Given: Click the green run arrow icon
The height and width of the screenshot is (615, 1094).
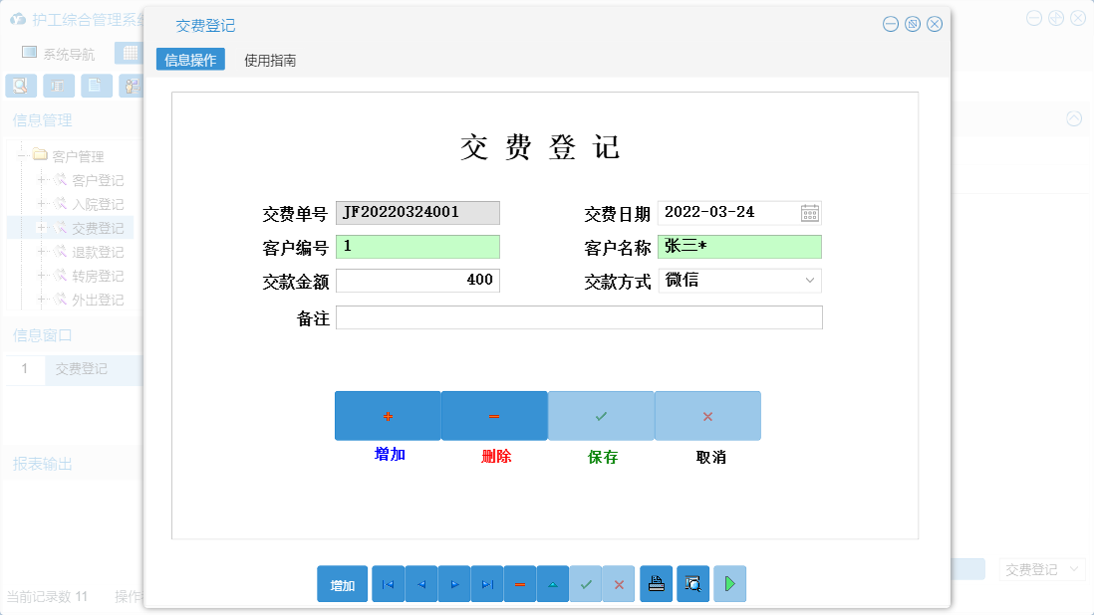Looking at the screenshot, I should coord(728,584).
